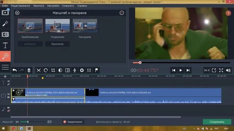Select the crop tool
Viewport: 234px width, 131px height.
53,70
